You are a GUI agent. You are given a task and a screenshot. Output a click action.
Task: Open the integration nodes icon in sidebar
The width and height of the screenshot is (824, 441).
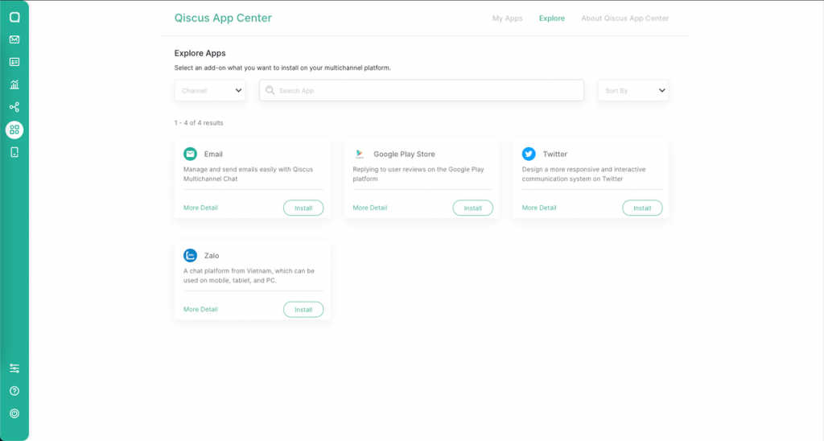14,107
